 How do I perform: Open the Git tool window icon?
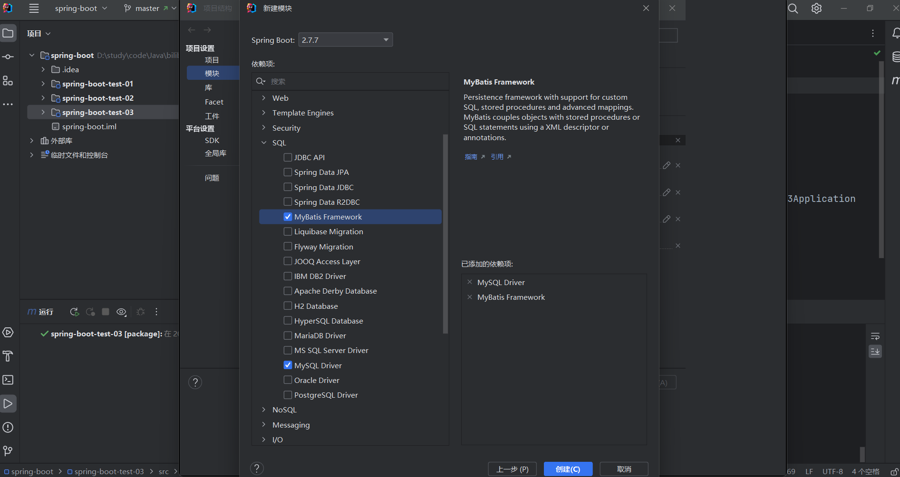(x=8, y=450)
